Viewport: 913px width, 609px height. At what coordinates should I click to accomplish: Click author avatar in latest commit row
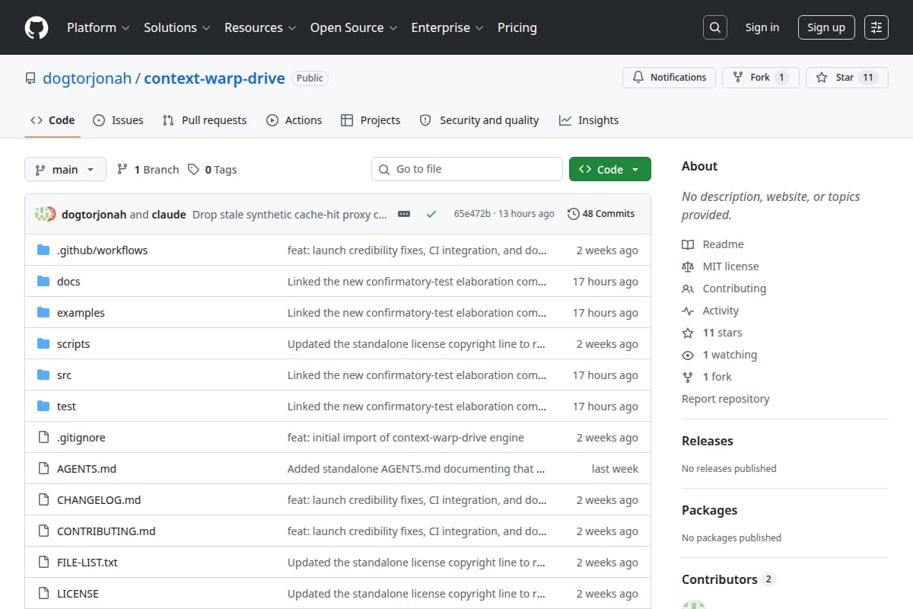click(x=46, y=214)
